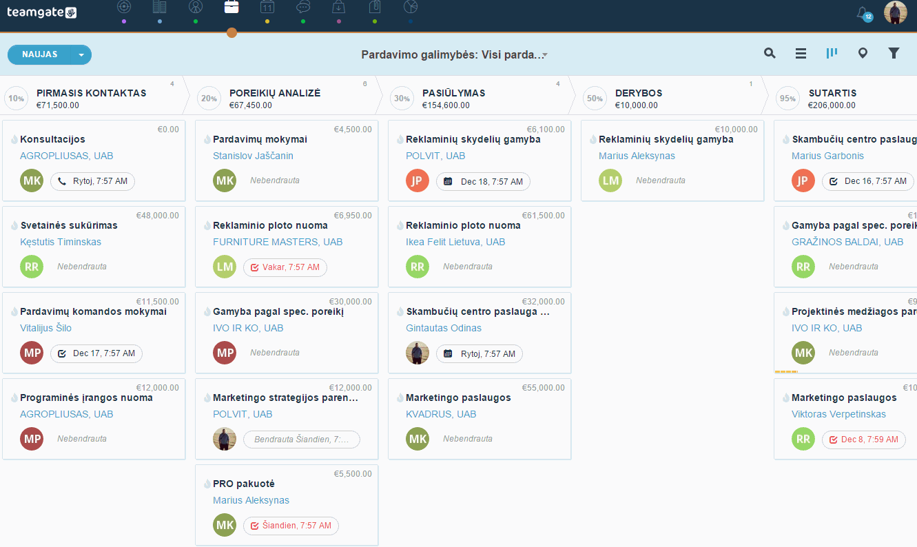
Task: Click MK avatar on Konsultacijos card
Action: [x=32, y=180]
